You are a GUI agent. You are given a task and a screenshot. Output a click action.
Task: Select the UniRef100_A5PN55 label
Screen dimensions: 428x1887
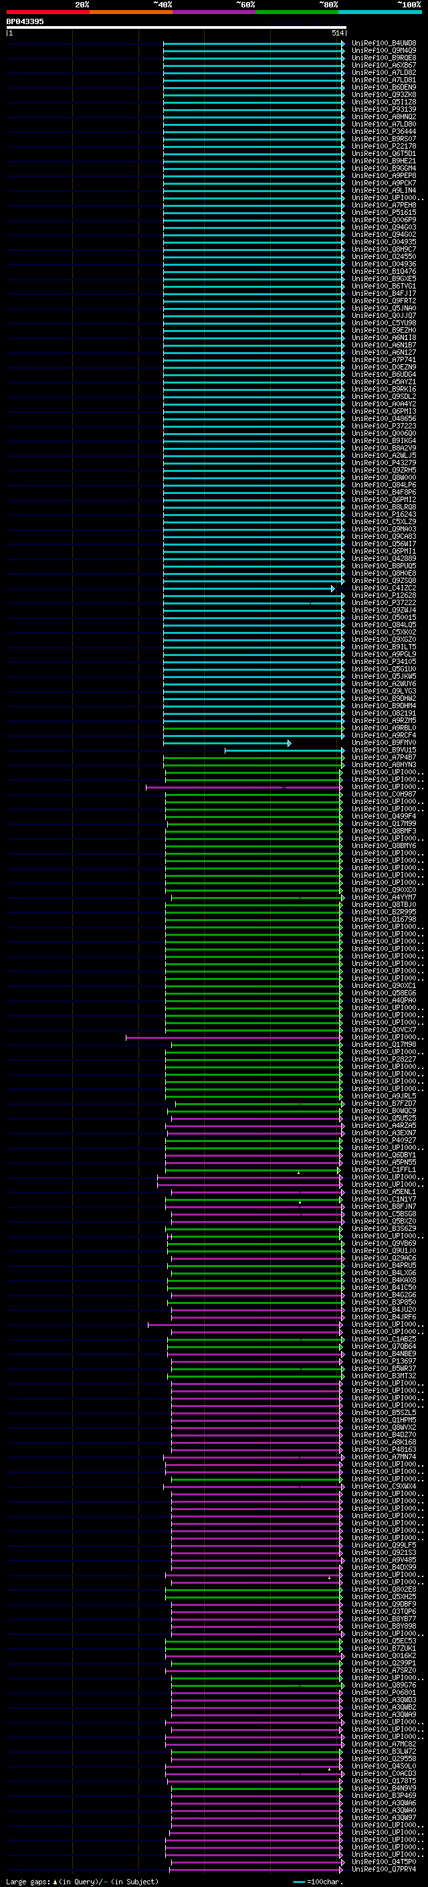pyautogui.click(x=384, y=1162)
